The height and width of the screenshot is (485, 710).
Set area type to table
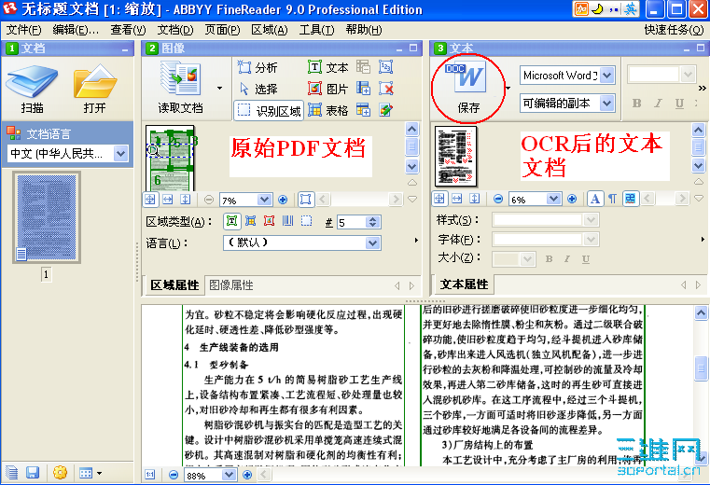coord(250,221)
